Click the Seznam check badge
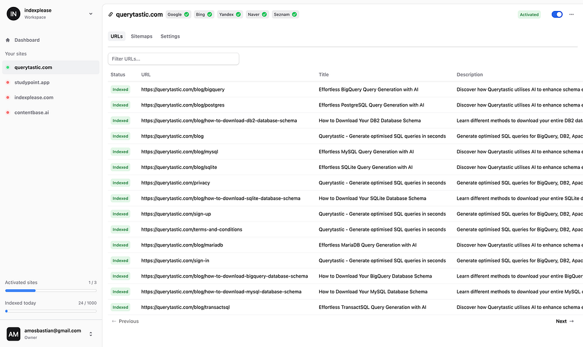This screenshot has height=347, width=583. click(x=285, y=14)
